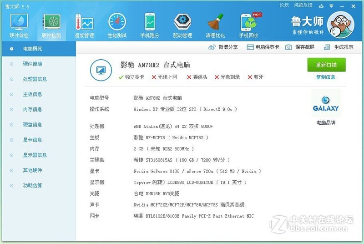This screenshot has width=364, height=244.
Task: Click the title 影驰 AN78M2 台式电脑
Action: pyautogui.click(x=155, y=65)
